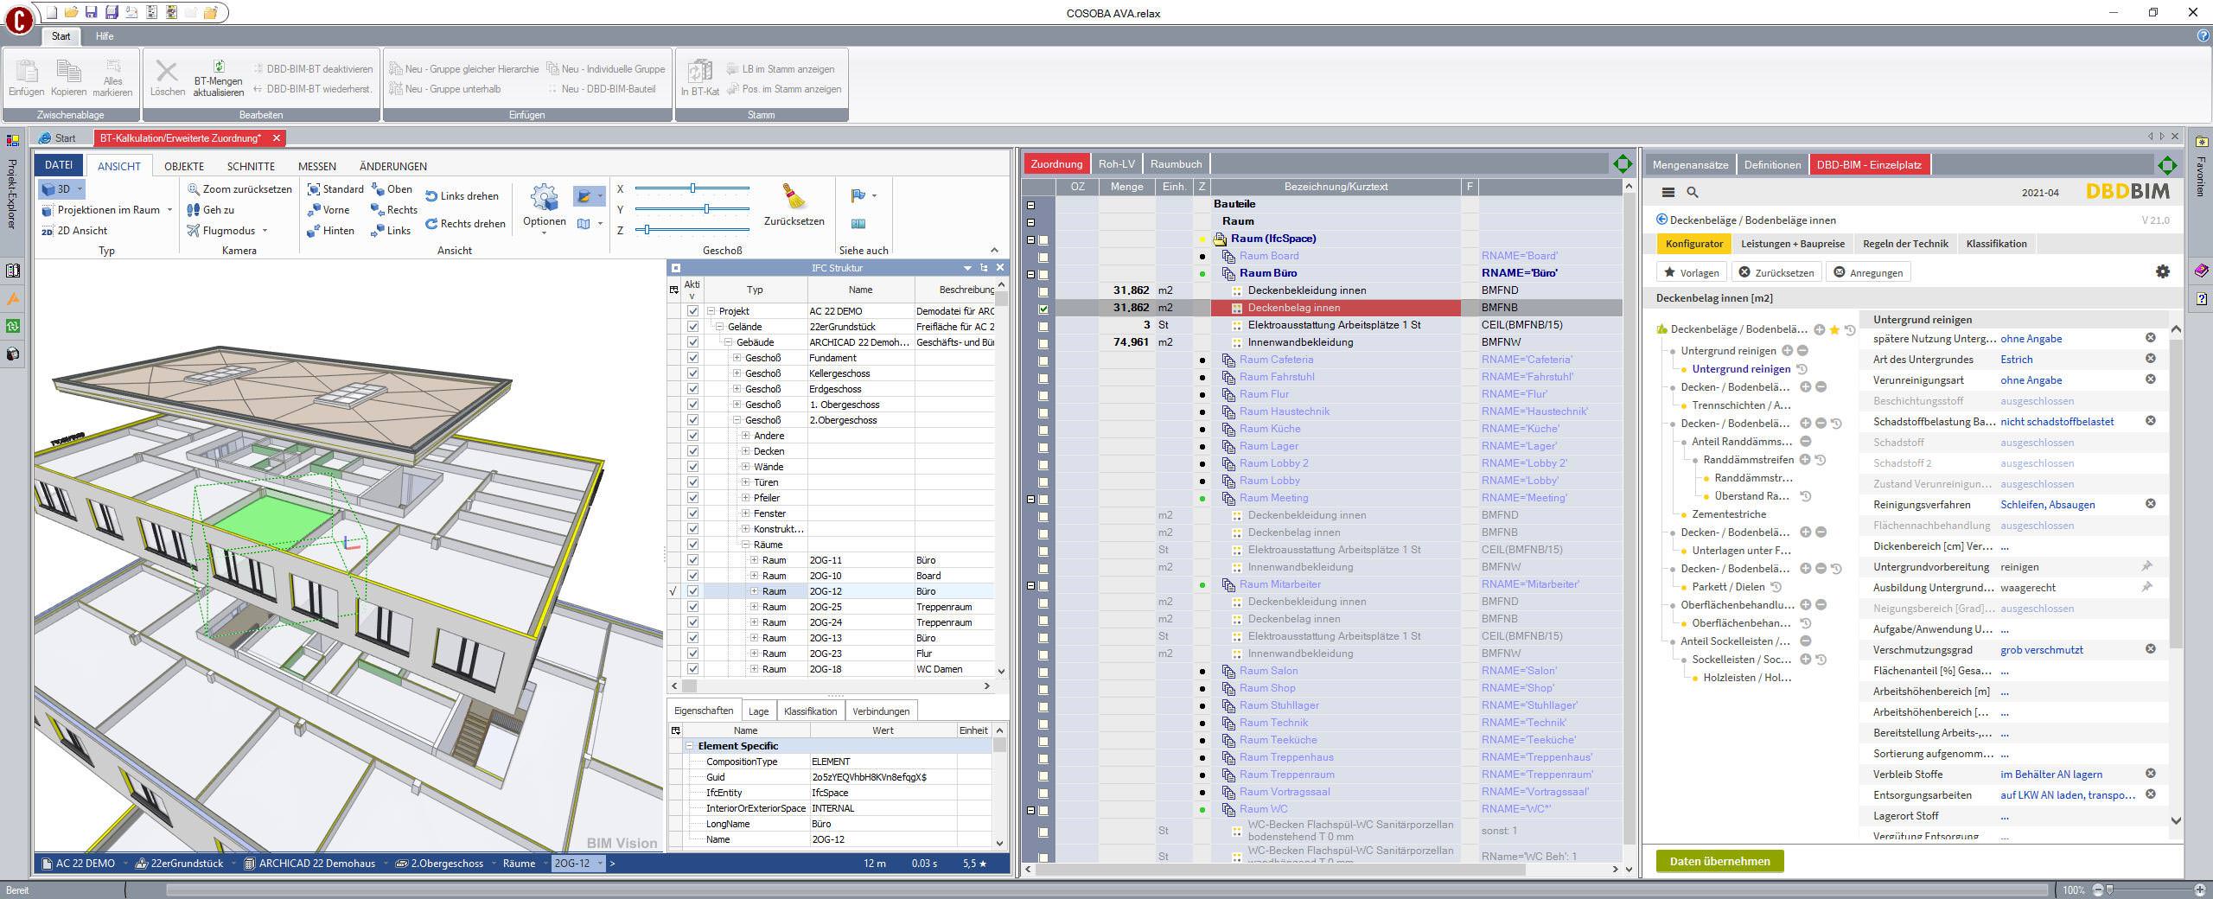Open configurator settings gear icon
Viewport: 2213px width, 899px height.
coord(2163,271)
